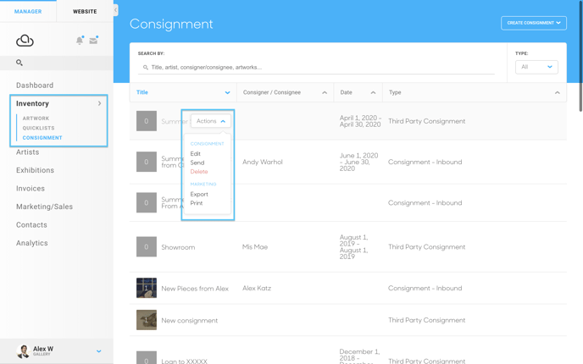Open the messages envelope icon
583x364 pixels.
click(93, 40)
